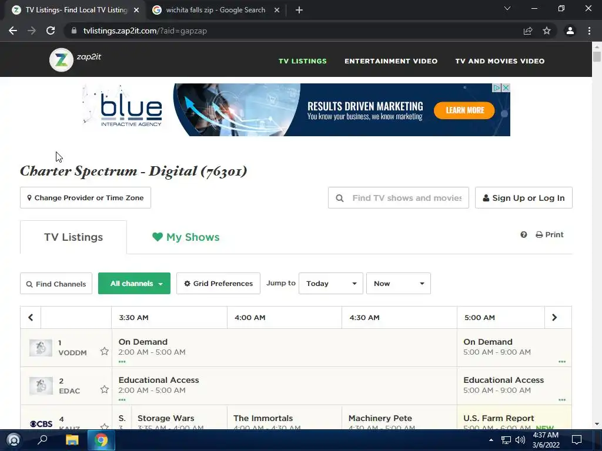Open taskbar volume icon
The height and width of the screenshot is (451, 602).
tap(520, 440)
